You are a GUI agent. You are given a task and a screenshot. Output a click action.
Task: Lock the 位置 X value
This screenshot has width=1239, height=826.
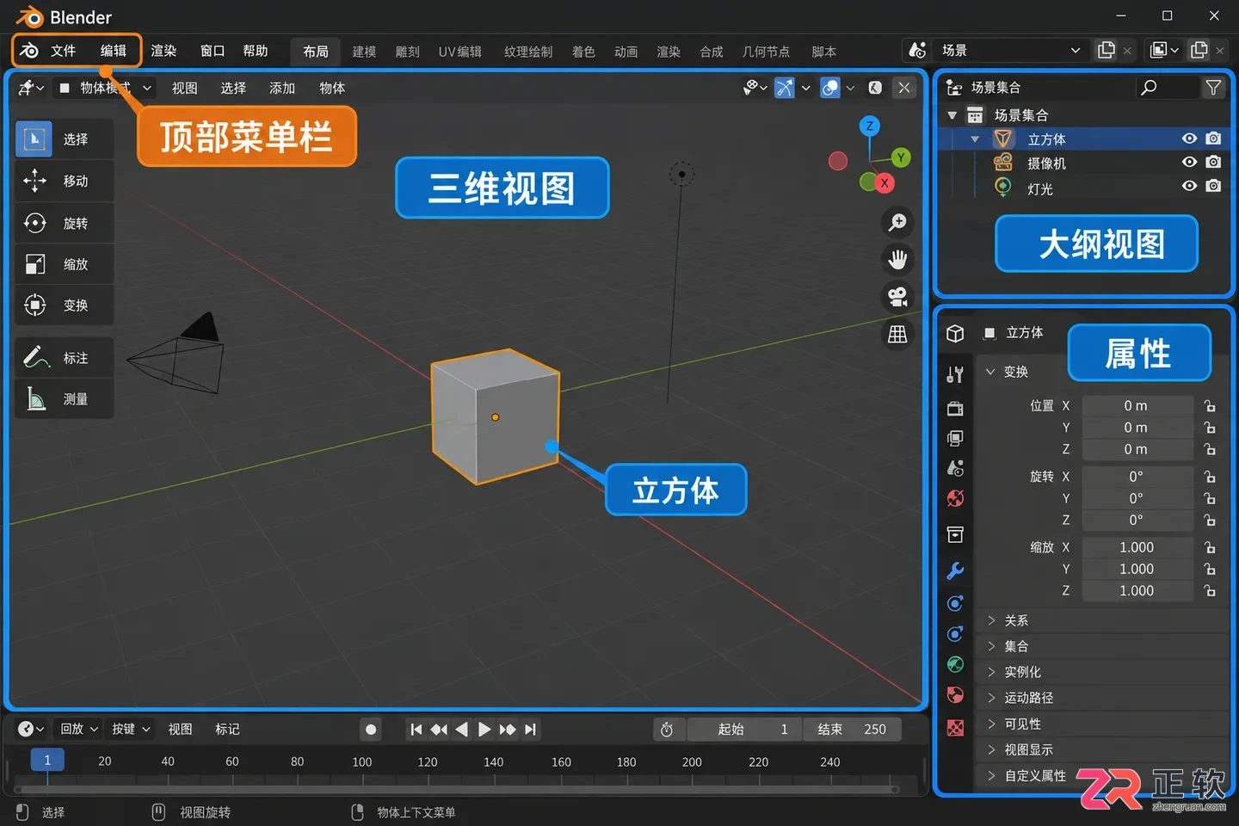point(1210,406)
